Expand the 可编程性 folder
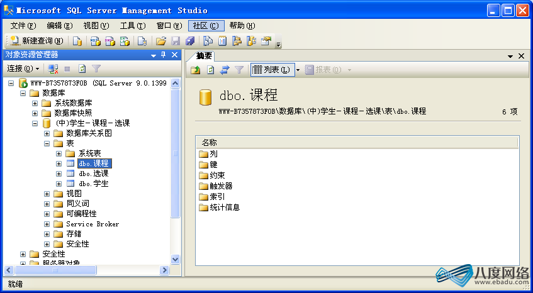Image resolution: width=533 pixels, height=293 pixels. tap(47, 214)
